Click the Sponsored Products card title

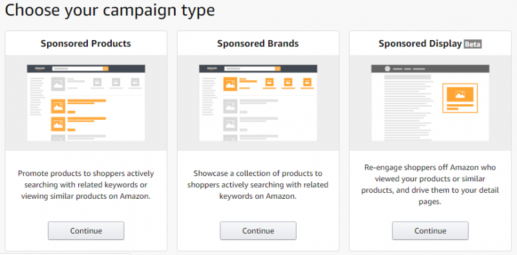(x=86, y=43)
